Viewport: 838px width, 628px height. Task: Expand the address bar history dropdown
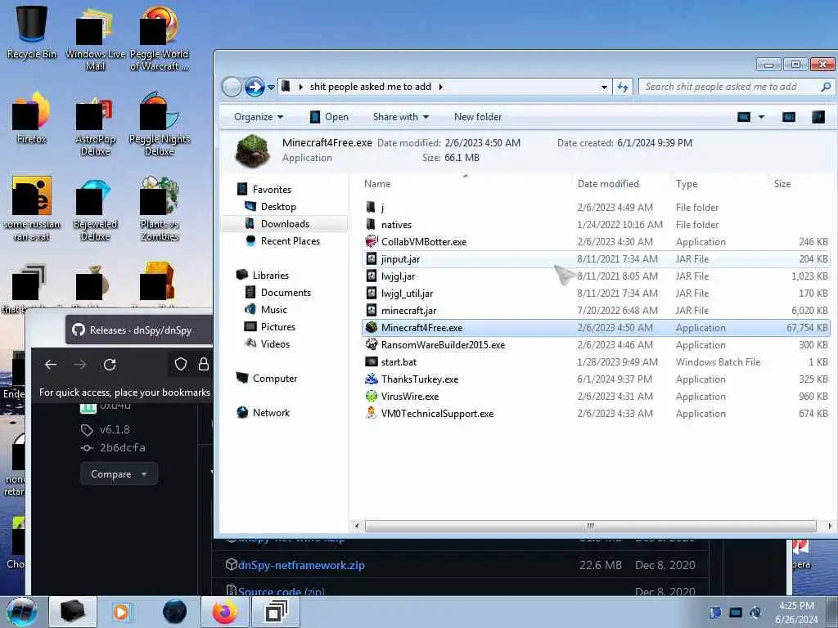point(604,87)
